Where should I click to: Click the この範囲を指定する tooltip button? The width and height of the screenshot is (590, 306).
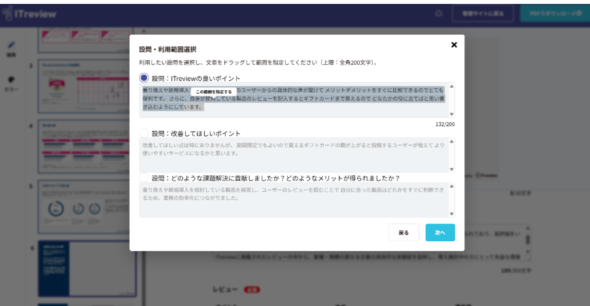[214, 92]
